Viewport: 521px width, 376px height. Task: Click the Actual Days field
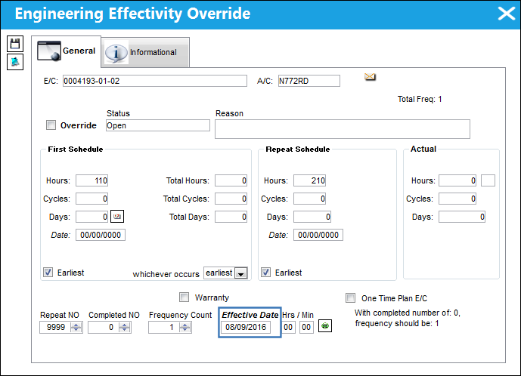tap(462, 217)
